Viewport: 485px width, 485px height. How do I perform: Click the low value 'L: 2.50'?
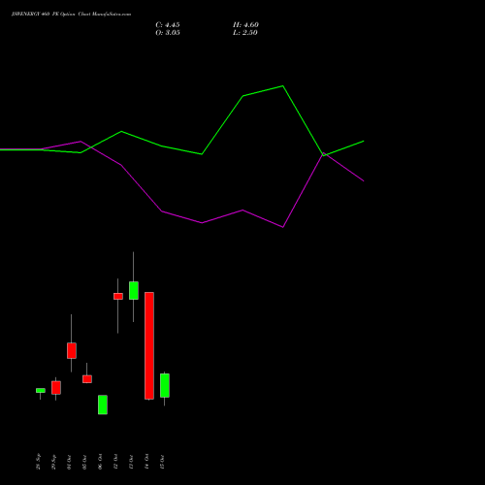pyautogui.click(x=245, y=33)
